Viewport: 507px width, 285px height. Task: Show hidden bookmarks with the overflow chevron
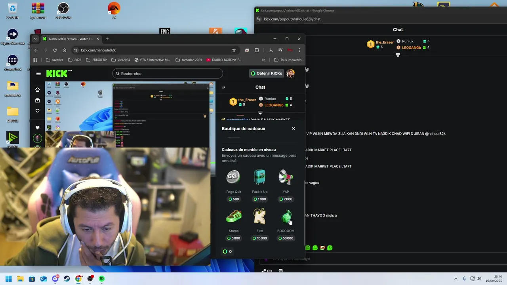[263, 60]
